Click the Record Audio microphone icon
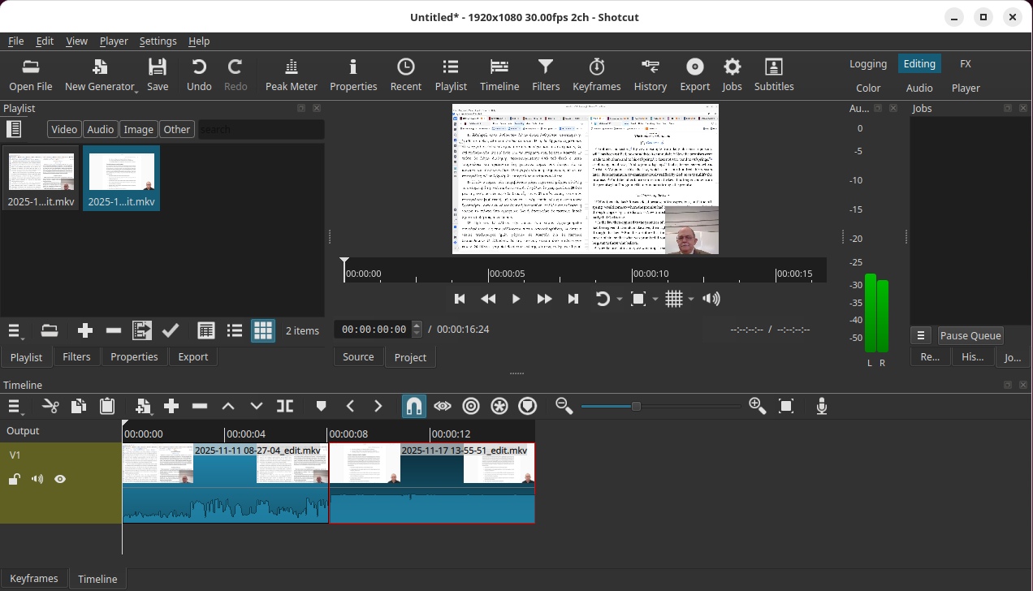This screenshot has height=591, width=1033. 822,406
